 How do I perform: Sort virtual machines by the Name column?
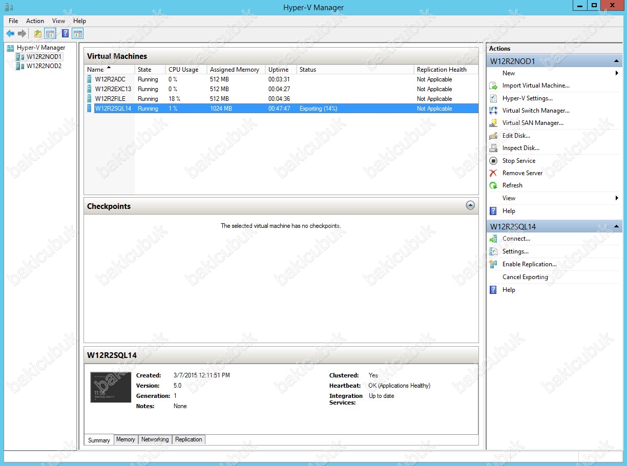point(109,70)
